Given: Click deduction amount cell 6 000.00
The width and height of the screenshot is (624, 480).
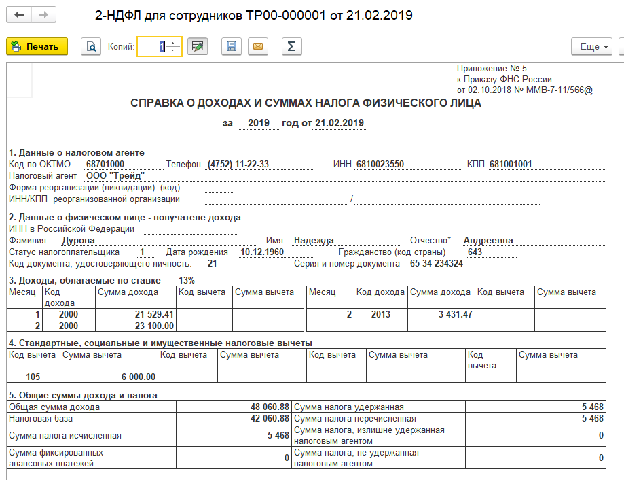Looking at the screenshot, I should [x=109, y=377].
